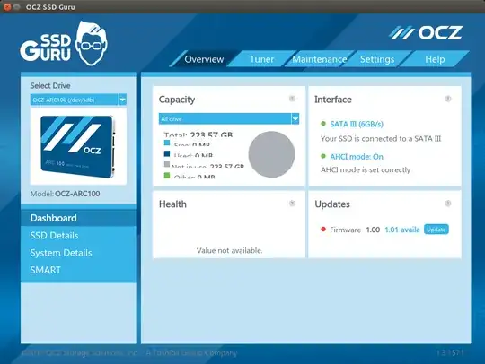Click 'AHCI mode is set correctly' text
The image size is (485, 364).
(x=366, y=169)
